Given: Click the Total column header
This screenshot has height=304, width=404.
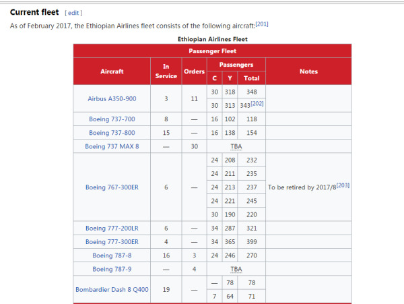Looking at the screenshot, I should pyautogui.click(x=251, y=78).
